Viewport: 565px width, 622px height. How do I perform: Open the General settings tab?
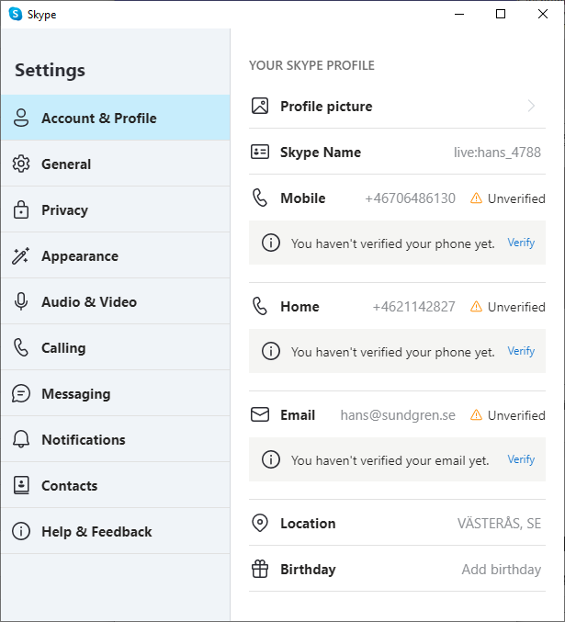116,164
